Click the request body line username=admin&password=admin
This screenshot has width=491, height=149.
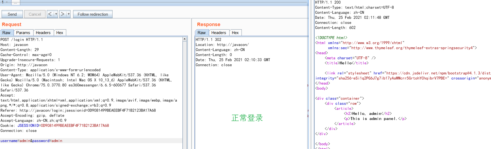[31, 141]
